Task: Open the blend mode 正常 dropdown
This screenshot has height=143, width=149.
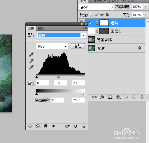Action: coord(96,7)
